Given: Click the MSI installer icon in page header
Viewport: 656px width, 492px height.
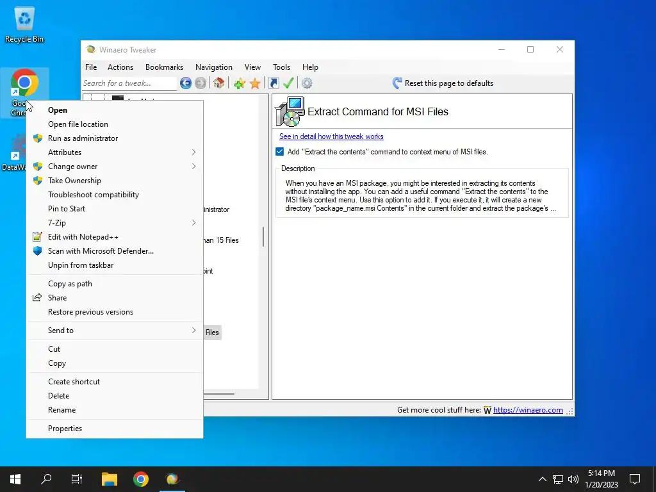Looking at the screenshot, I should (x=290, y=111).
